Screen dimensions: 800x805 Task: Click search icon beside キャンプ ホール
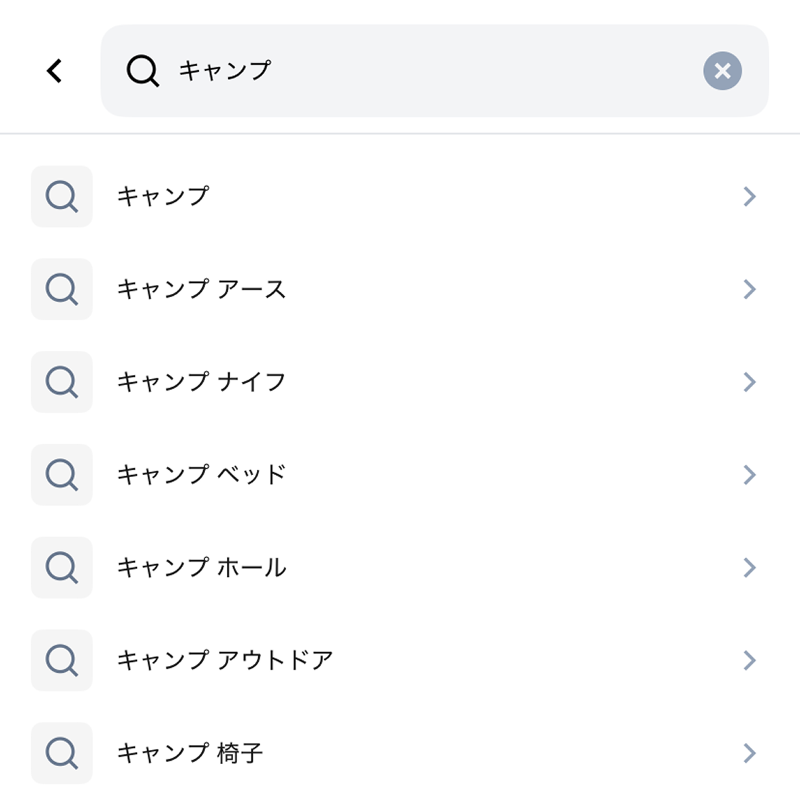(61, 567)
